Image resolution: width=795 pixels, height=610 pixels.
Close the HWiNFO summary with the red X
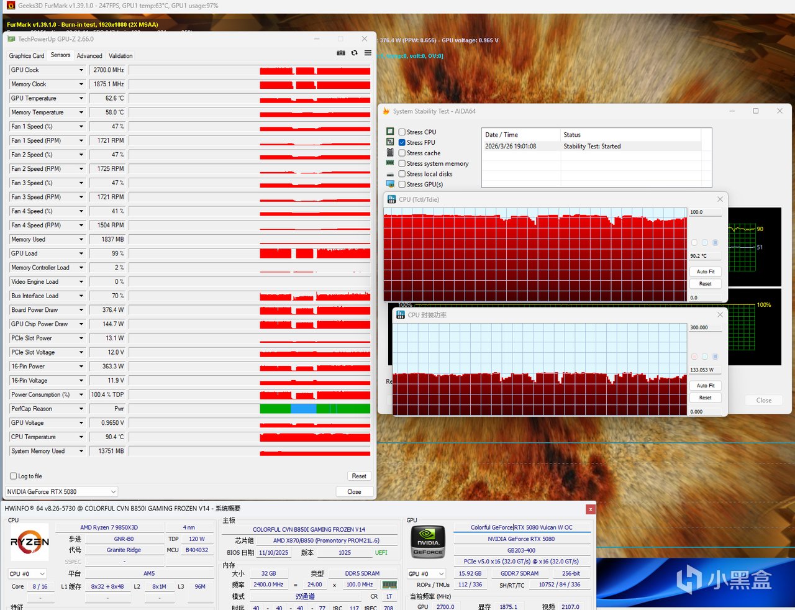tap(591, 509)
